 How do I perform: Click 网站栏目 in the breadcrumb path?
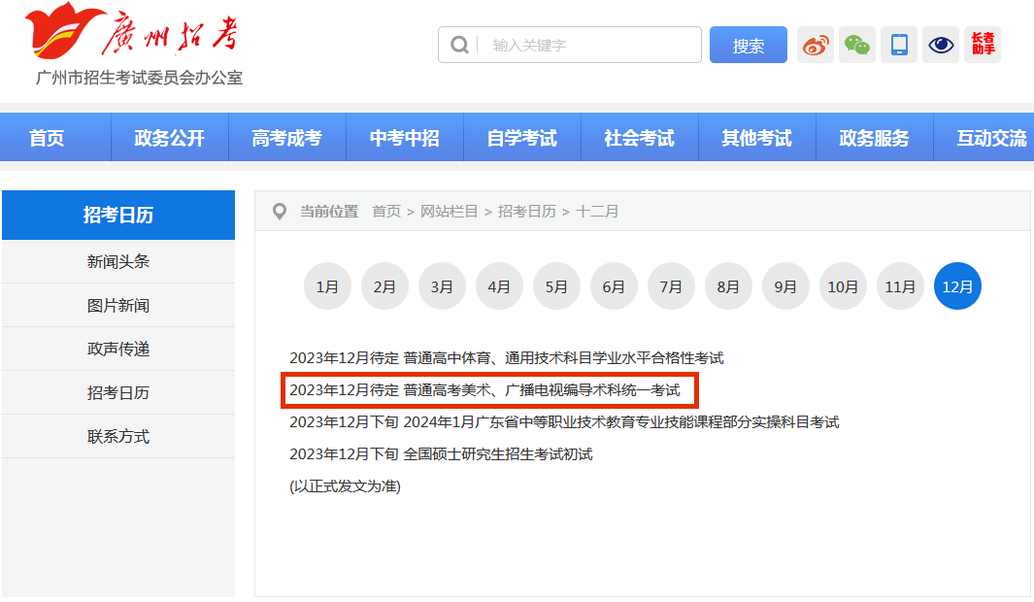click(x=449, y=211)
